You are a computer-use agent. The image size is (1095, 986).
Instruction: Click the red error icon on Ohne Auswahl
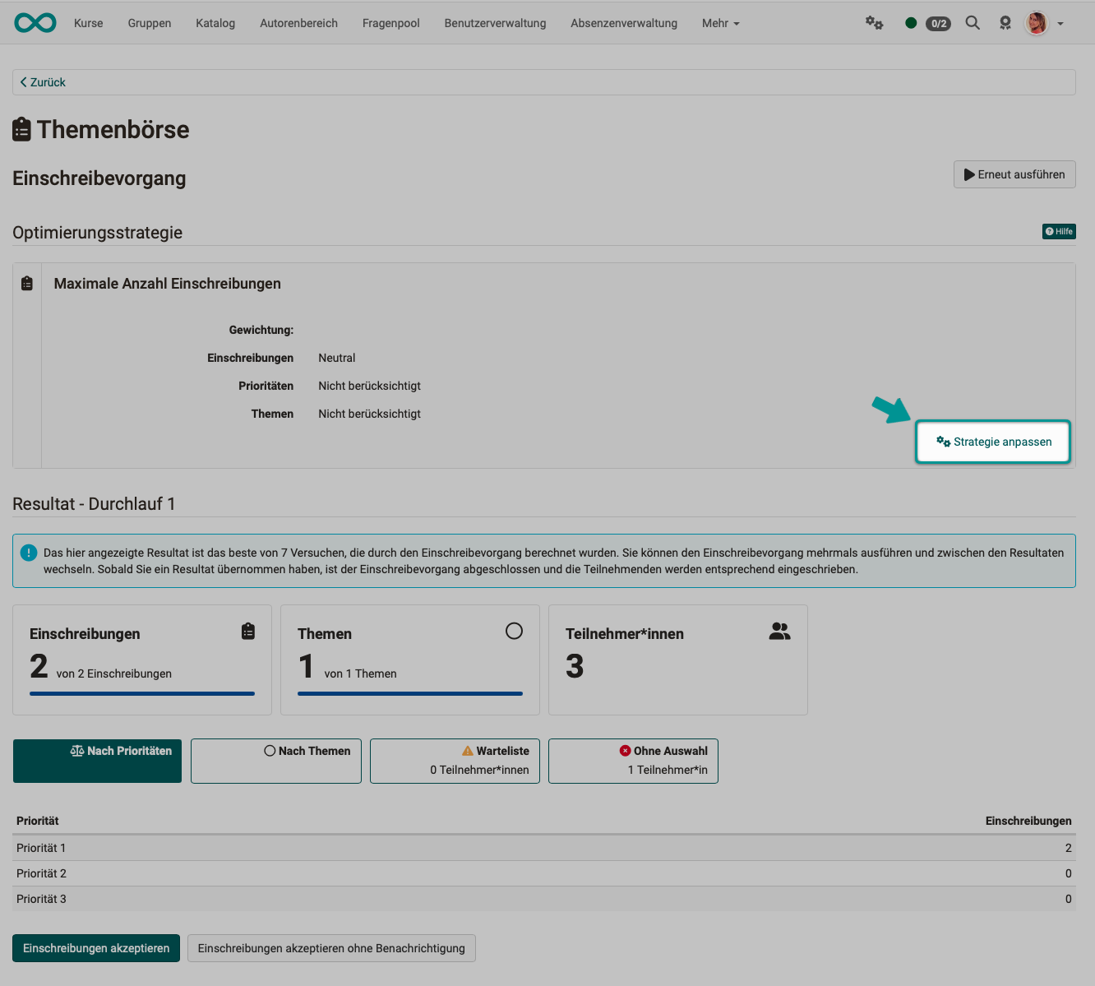tap(626, 750)
